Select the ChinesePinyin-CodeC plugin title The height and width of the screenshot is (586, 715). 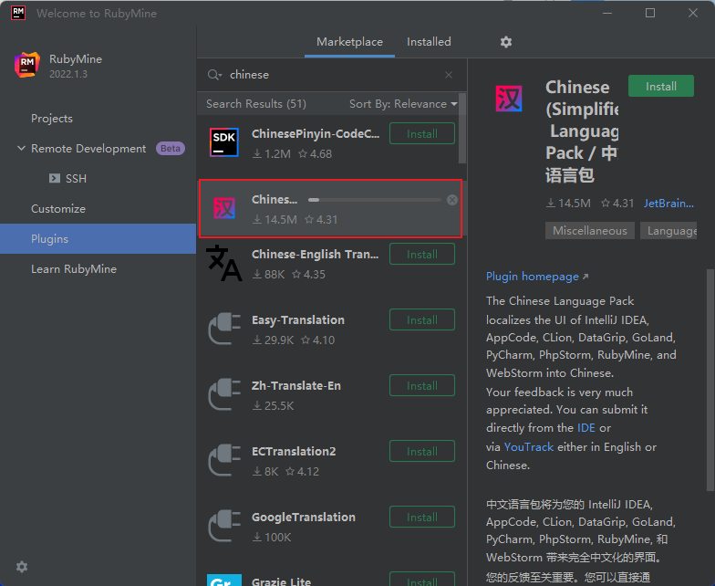click(316, 133)
